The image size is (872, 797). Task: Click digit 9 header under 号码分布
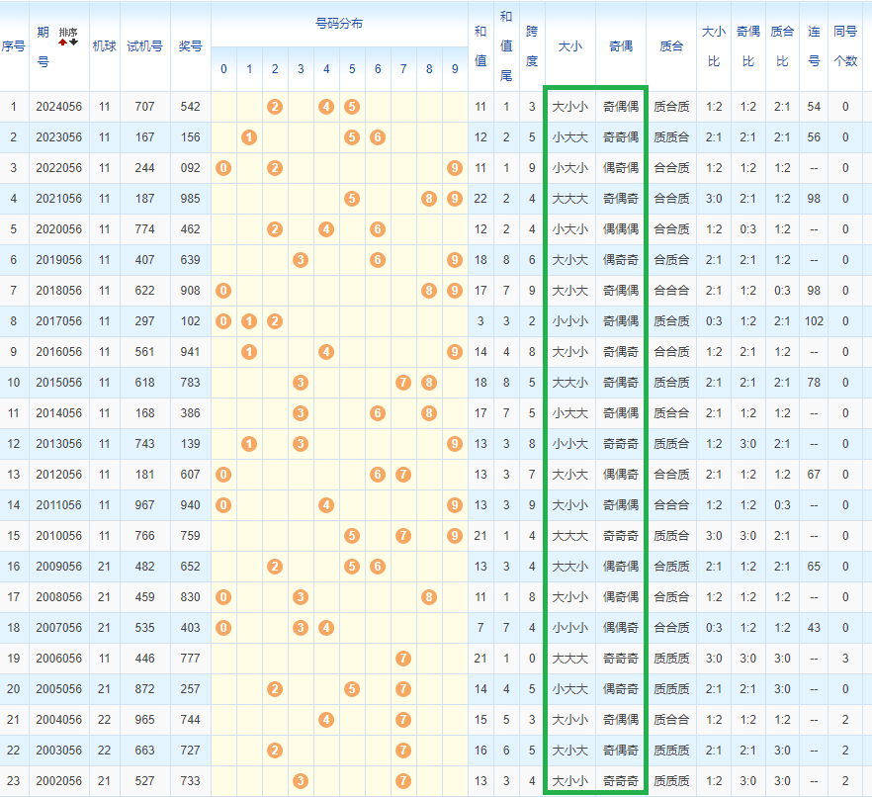[455, 69]
